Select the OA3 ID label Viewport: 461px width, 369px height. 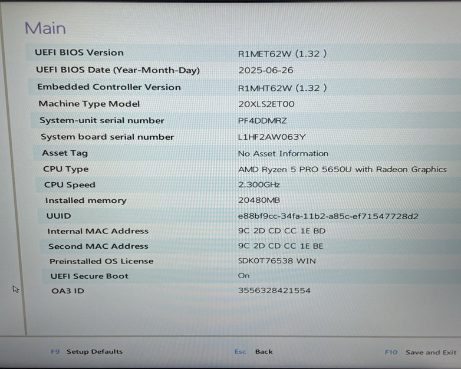[x=68, y=291]
